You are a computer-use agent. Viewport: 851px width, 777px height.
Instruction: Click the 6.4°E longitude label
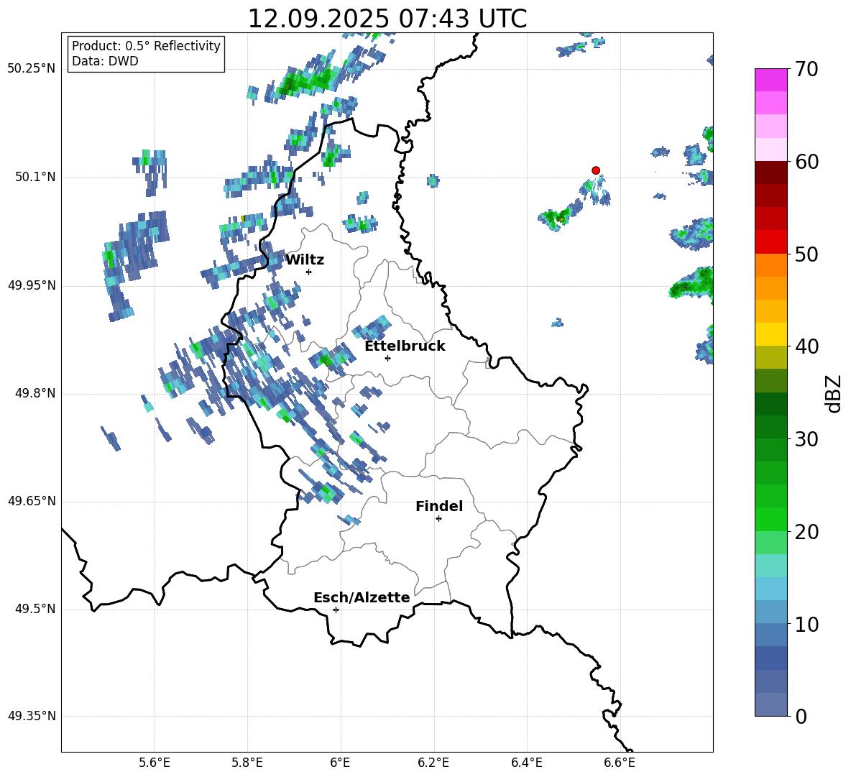[x=526, y=763]
